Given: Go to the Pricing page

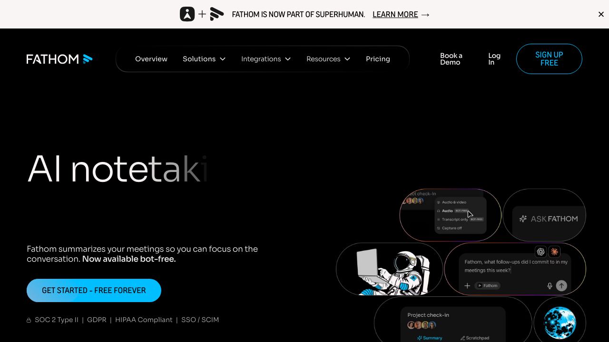Looking at the screenshot, I should (378, 59).
